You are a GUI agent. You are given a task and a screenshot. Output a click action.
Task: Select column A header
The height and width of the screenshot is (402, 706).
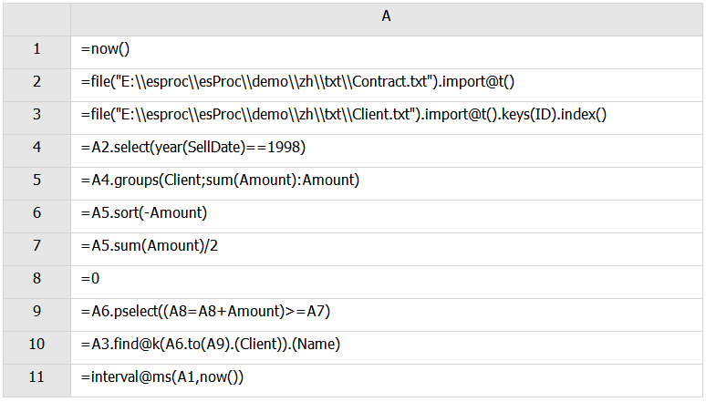coord(387,19)
